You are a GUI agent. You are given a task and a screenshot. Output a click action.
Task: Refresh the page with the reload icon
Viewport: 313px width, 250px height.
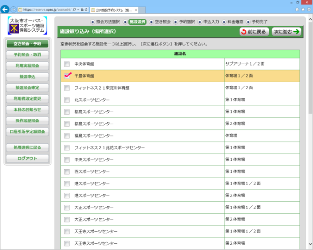pyautogui.click(x=86, y=9)
